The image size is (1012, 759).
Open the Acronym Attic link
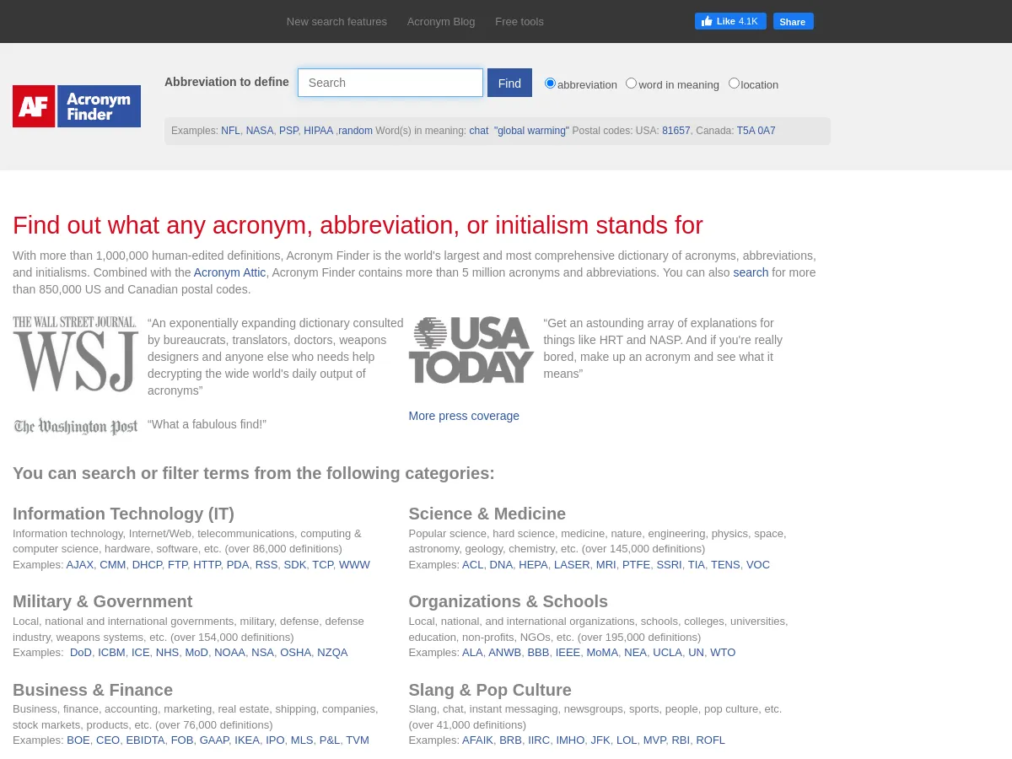(229, 272)
